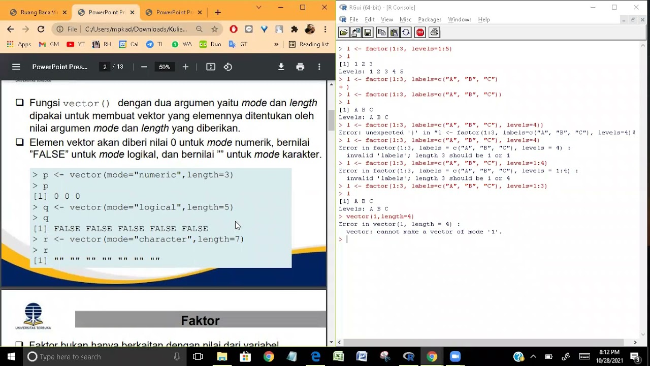The width and height of the screenshot is (650, 366).
Task: Open Help menu in RGui
Action: point(484,19)
